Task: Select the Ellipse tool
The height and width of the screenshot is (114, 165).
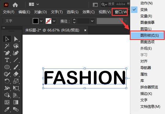Action: click(x=7, y=67)
